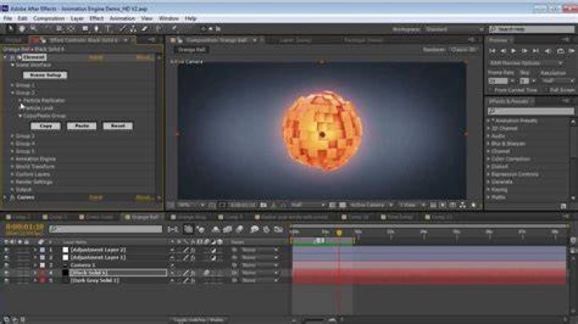The height and width of the screenshot is (324, 578).
Task: Toggle hide shy layers in timeline
Action: tap(216, 229)
